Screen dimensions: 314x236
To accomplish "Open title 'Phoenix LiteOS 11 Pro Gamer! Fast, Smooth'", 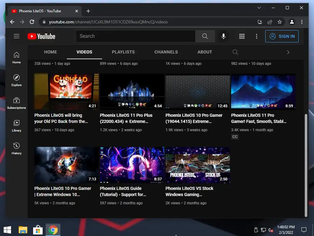I will pyautogui.click(x=259, y=118).
